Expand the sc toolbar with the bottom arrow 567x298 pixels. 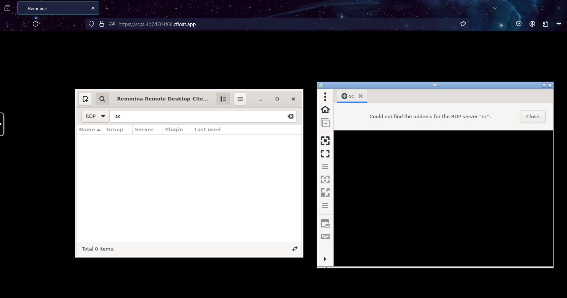325,259
